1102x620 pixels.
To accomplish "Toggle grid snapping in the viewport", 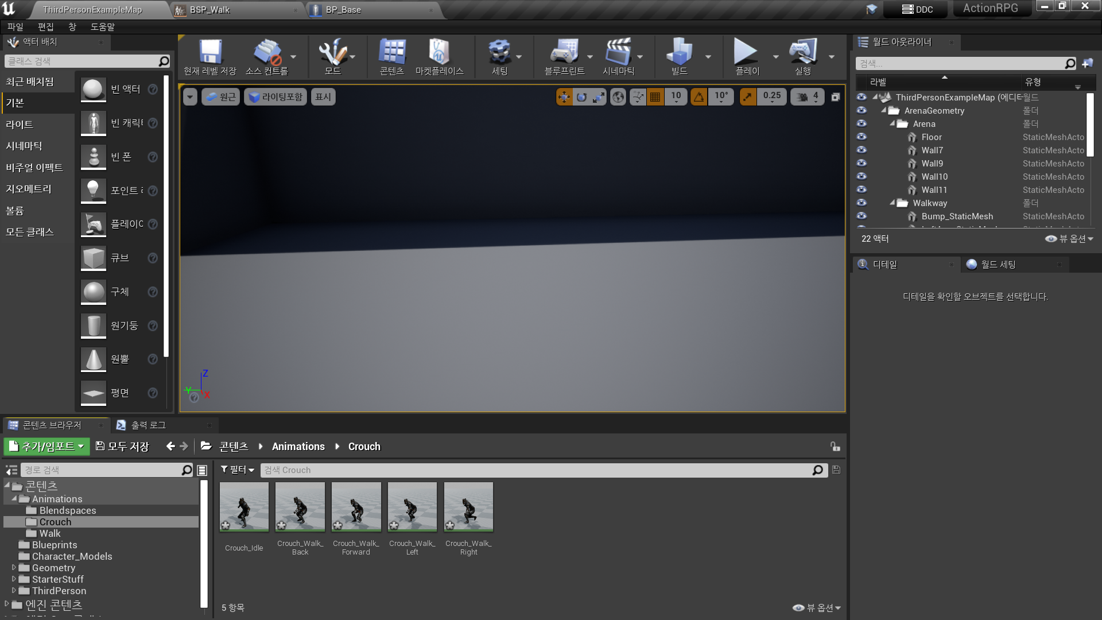I will coord(655,96).
